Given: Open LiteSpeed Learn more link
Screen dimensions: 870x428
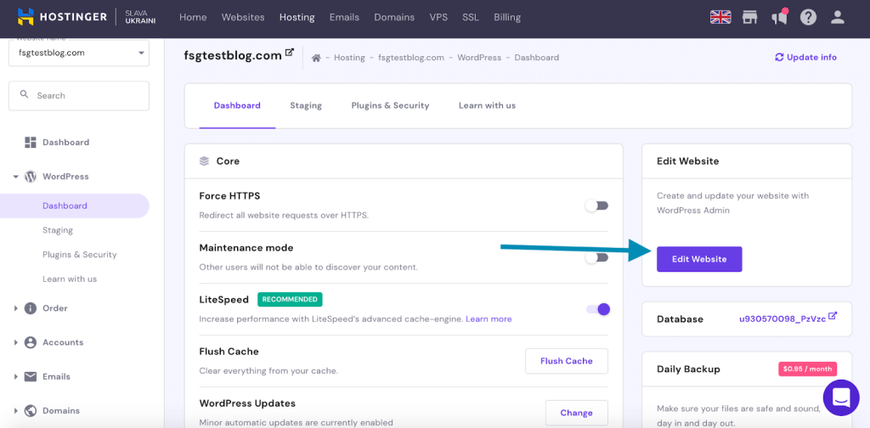Looking at the screenshot, I should 489,319.
